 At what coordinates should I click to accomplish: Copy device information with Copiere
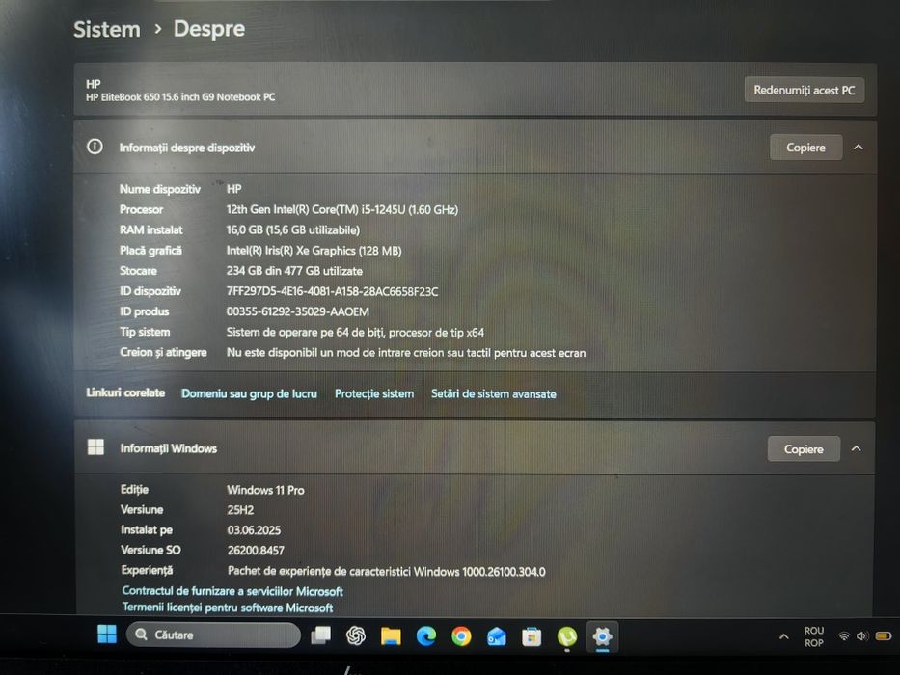pyautogui.click(x=805, y=148)
